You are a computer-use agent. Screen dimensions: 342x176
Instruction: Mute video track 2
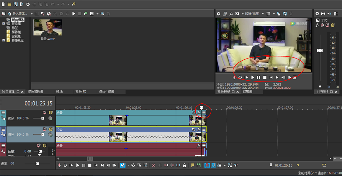[44, 129]
